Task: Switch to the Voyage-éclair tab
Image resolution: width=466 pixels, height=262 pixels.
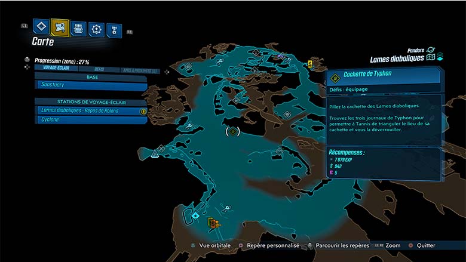Action: [x=55, y=69]
